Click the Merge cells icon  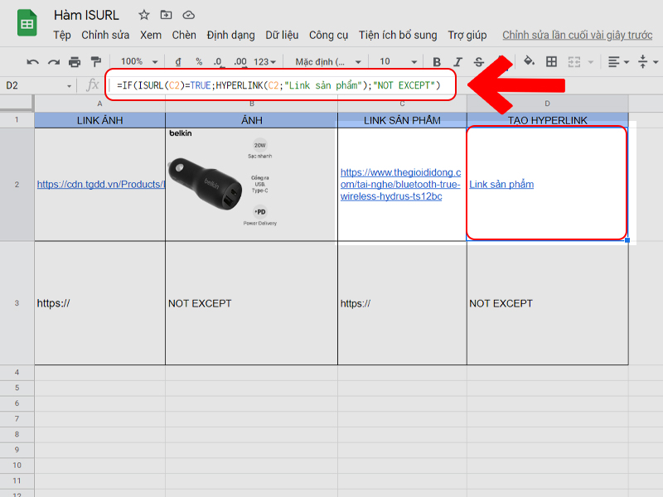coord(574,60)
